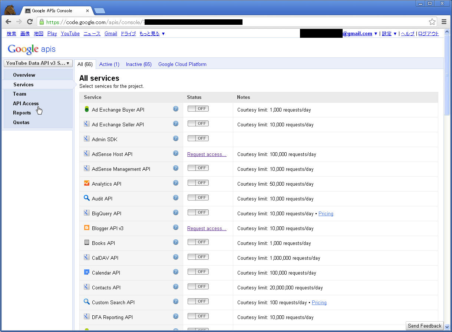
Task: Open the YouTube Data API v3 project dropdown
Action: [38, 63]
